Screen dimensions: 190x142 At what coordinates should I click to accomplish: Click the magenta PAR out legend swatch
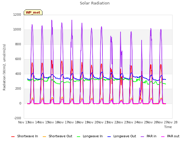(x=163, y=137)
